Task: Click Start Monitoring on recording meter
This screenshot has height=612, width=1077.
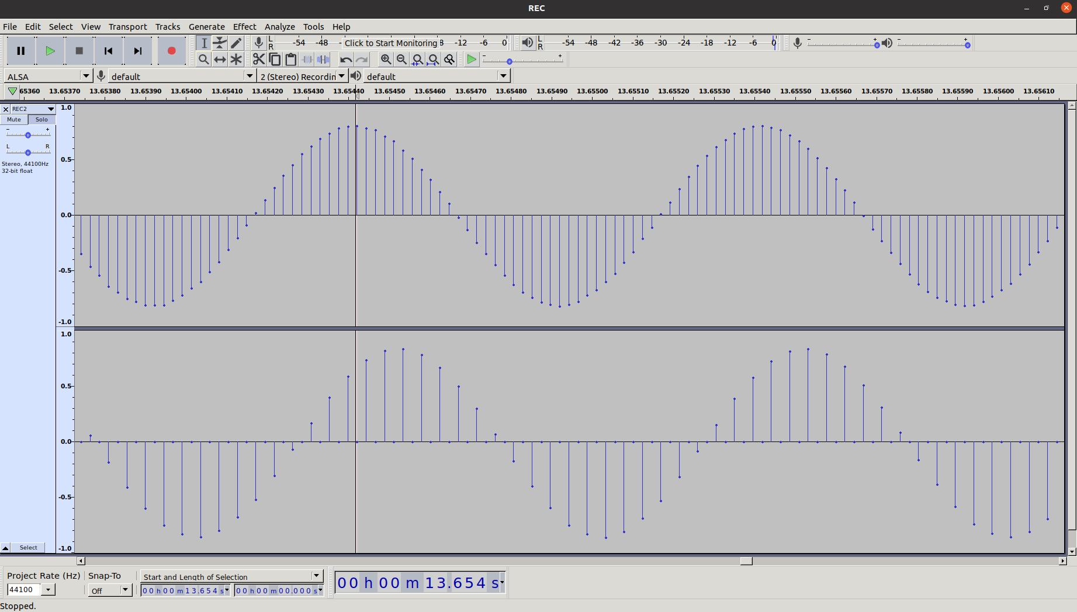Action: pos(390,43)
